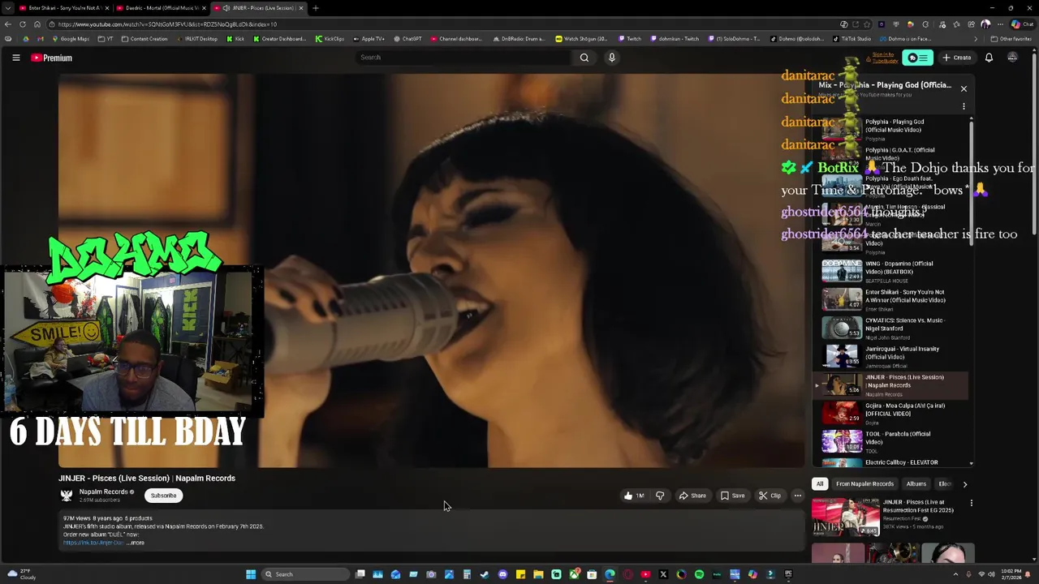The height and width of the screenshot is (584, 1039).
Task: Open a new browser tab
Action: (x=315, y=8)
